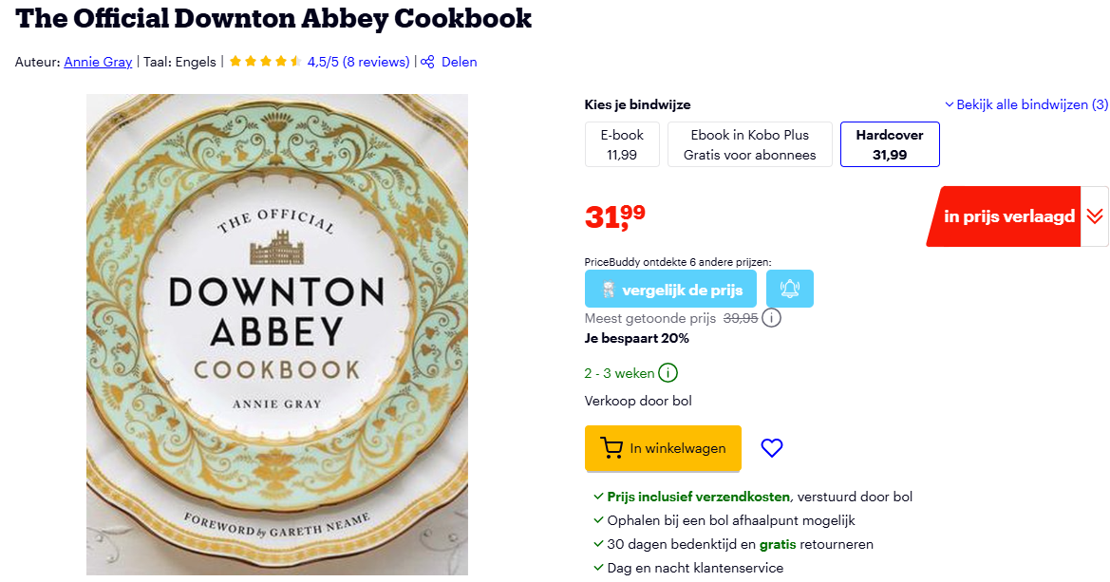Select the E-book 11,99 binding option

pos(622,143)
